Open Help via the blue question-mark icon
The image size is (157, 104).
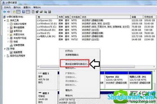[x=24, y=12]
